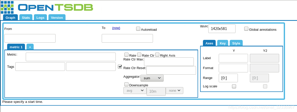Image resolution: width=297 pixels, height=112 pixels.
Task: Click the (now) link
Action: (x=116, y=28)
